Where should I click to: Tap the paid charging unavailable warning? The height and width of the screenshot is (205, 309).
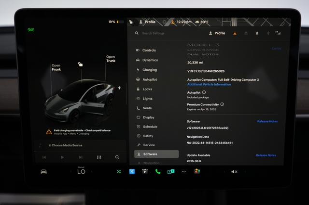[78, 132]
